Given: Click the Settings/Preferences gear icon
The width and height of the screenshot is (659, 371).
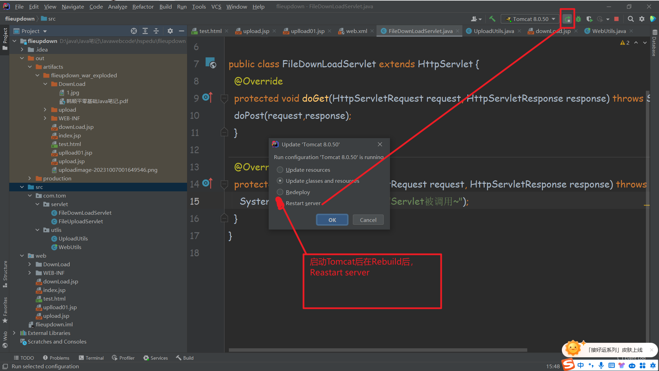Looking at the screenshot, I should [642, 19].
